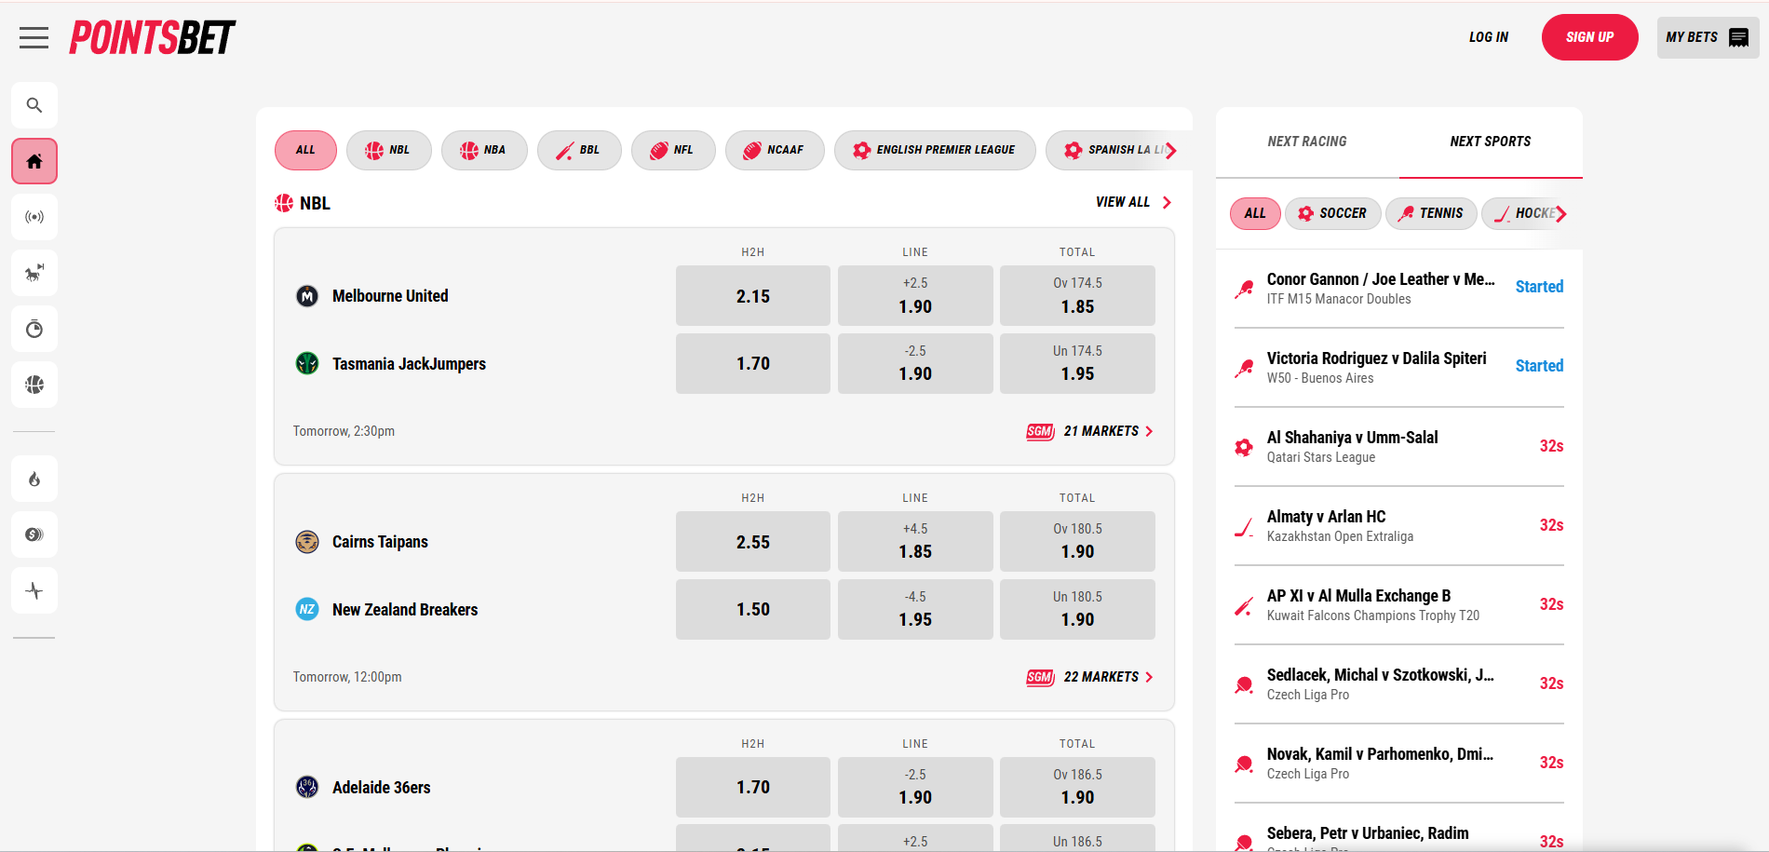Select the English Premier League filter chip
Screen dimensions: 1769x852
coord(935,150)
